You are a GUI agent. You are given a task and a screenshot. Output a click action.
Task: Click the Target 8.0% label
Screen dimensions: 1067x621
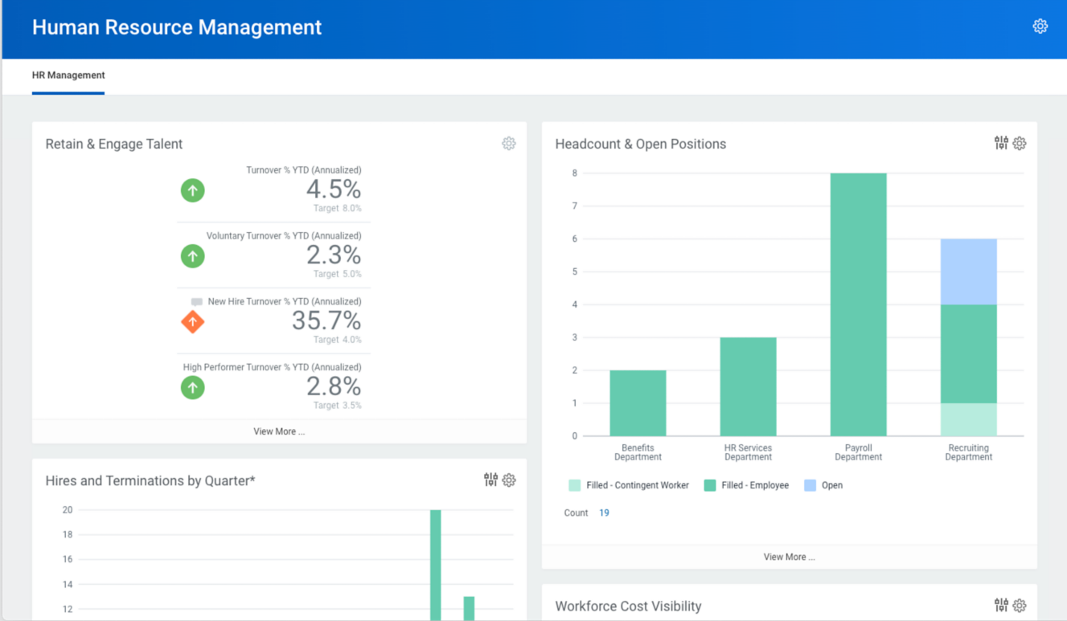point(338,208)
